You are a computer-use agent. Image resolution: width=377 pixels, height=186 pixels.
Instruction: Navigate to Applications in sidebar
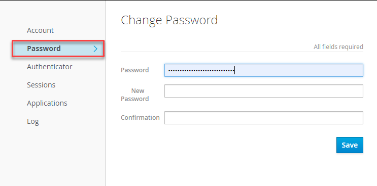47,103
